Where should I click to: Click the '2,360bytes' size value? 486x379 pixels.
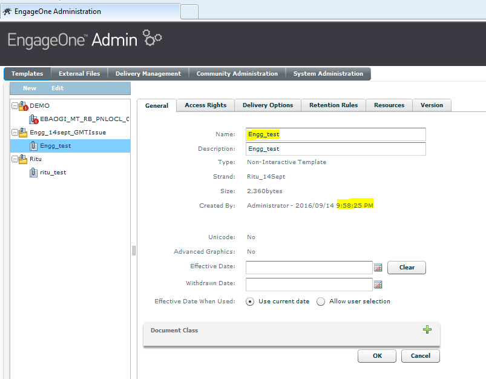[264, 191]
